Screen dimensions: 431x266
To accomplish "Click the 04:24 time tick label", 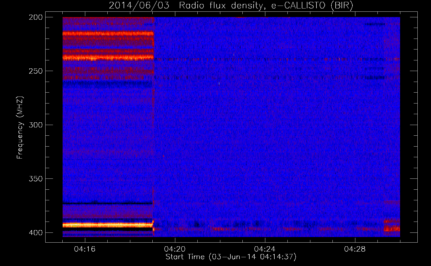I will 265,249.
